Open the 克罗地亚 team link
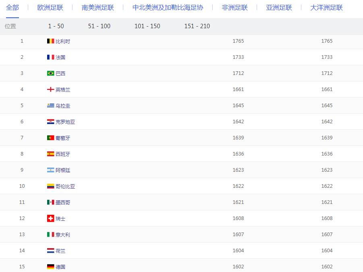This screenshot has width=363, height=272. [x=65, y=122]
